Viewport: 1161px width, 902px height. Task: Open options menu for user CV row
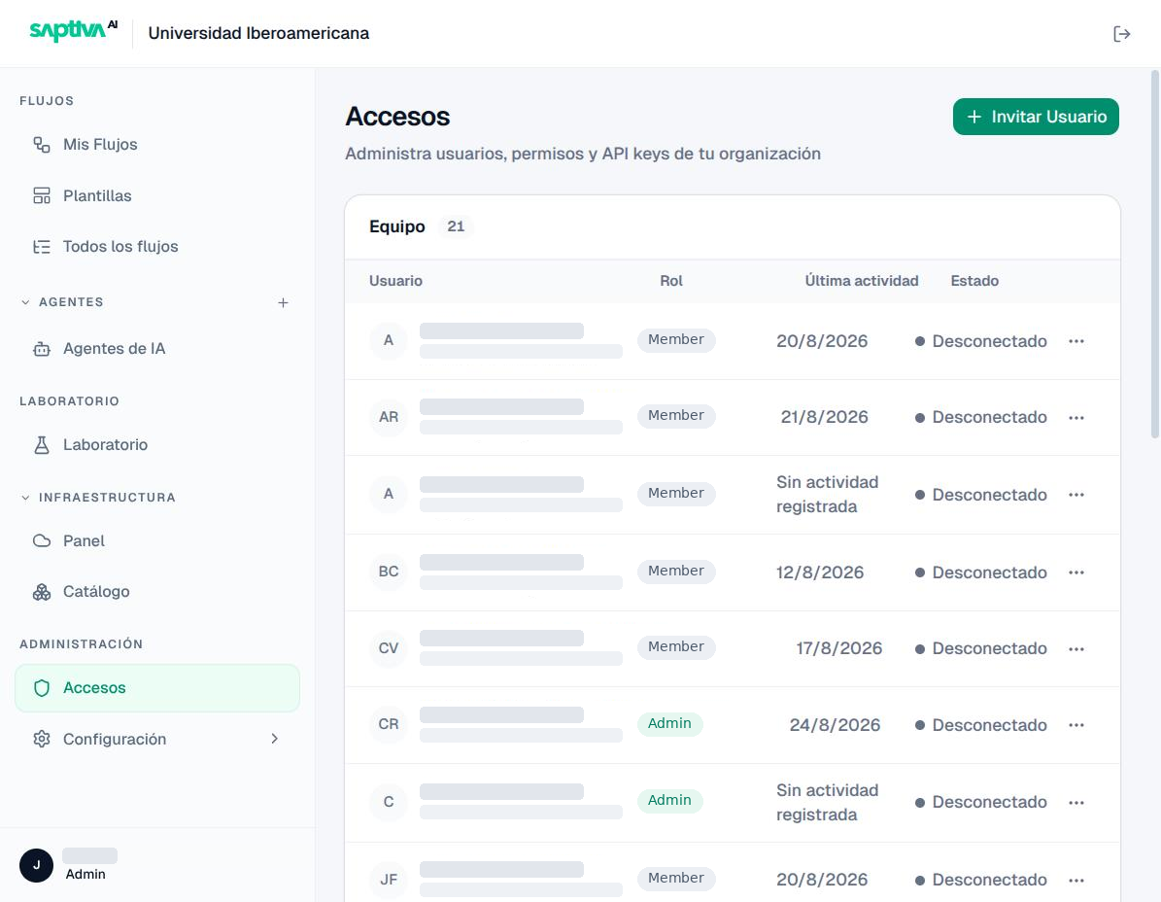[x=1076, y=648]
